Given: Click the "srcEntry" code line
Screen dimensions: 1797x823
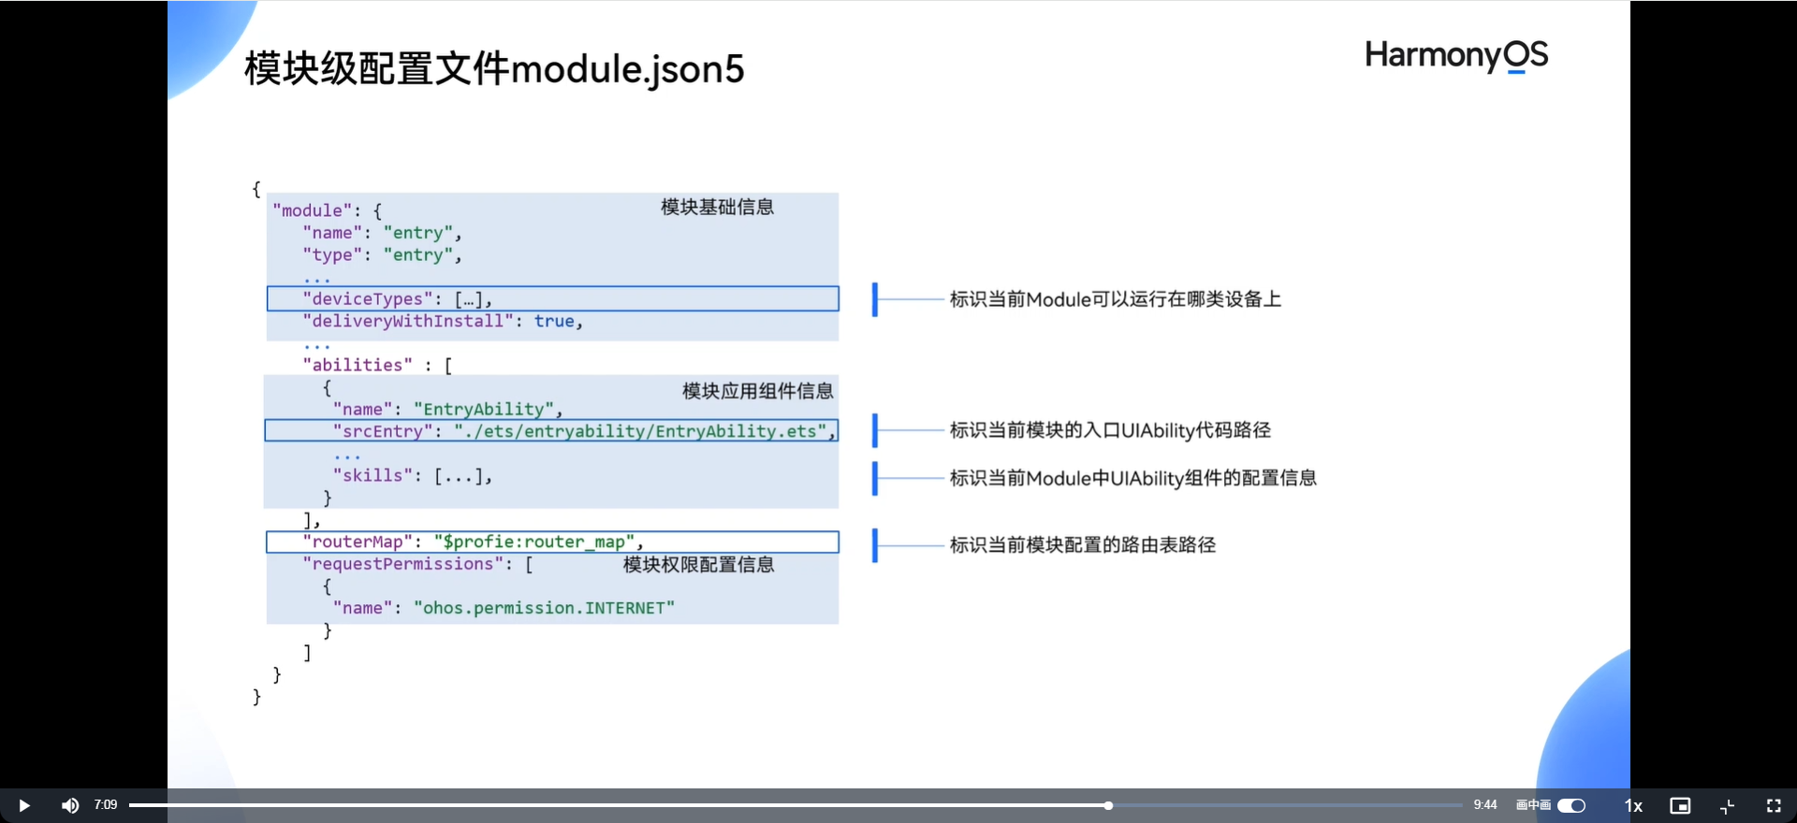Looking at the screenshot, I should 551,430.
